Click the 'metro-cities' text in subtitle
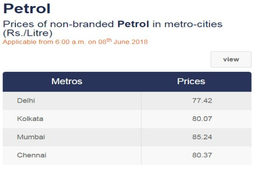Image resolution: width=256 pixels, height=171 pixels. tap(193, 24)
